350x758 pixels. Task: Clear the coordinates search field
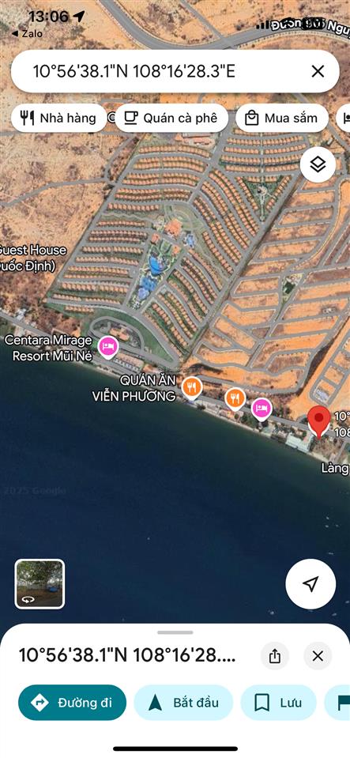pyautogui.click(x=318, y=72)
